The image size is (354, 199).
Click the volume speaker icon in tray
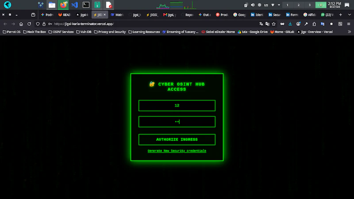click(253, 5)
